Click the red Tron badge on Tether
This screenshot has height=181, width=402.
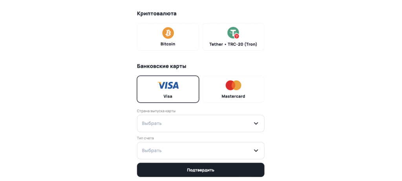pyautogui.click(x=237, y=36)
